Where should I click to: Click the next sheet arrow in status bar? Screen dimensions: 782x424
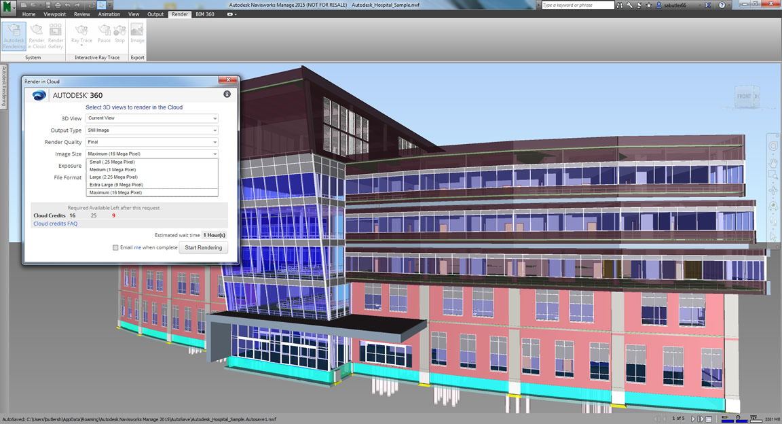point(693,419)
